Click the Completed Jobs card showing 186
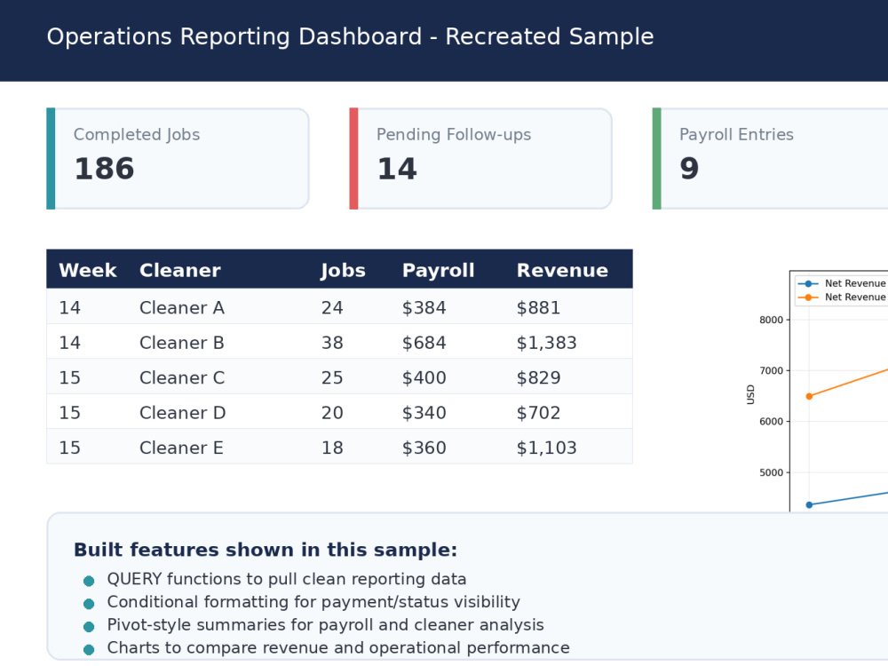 click(178, 159)
